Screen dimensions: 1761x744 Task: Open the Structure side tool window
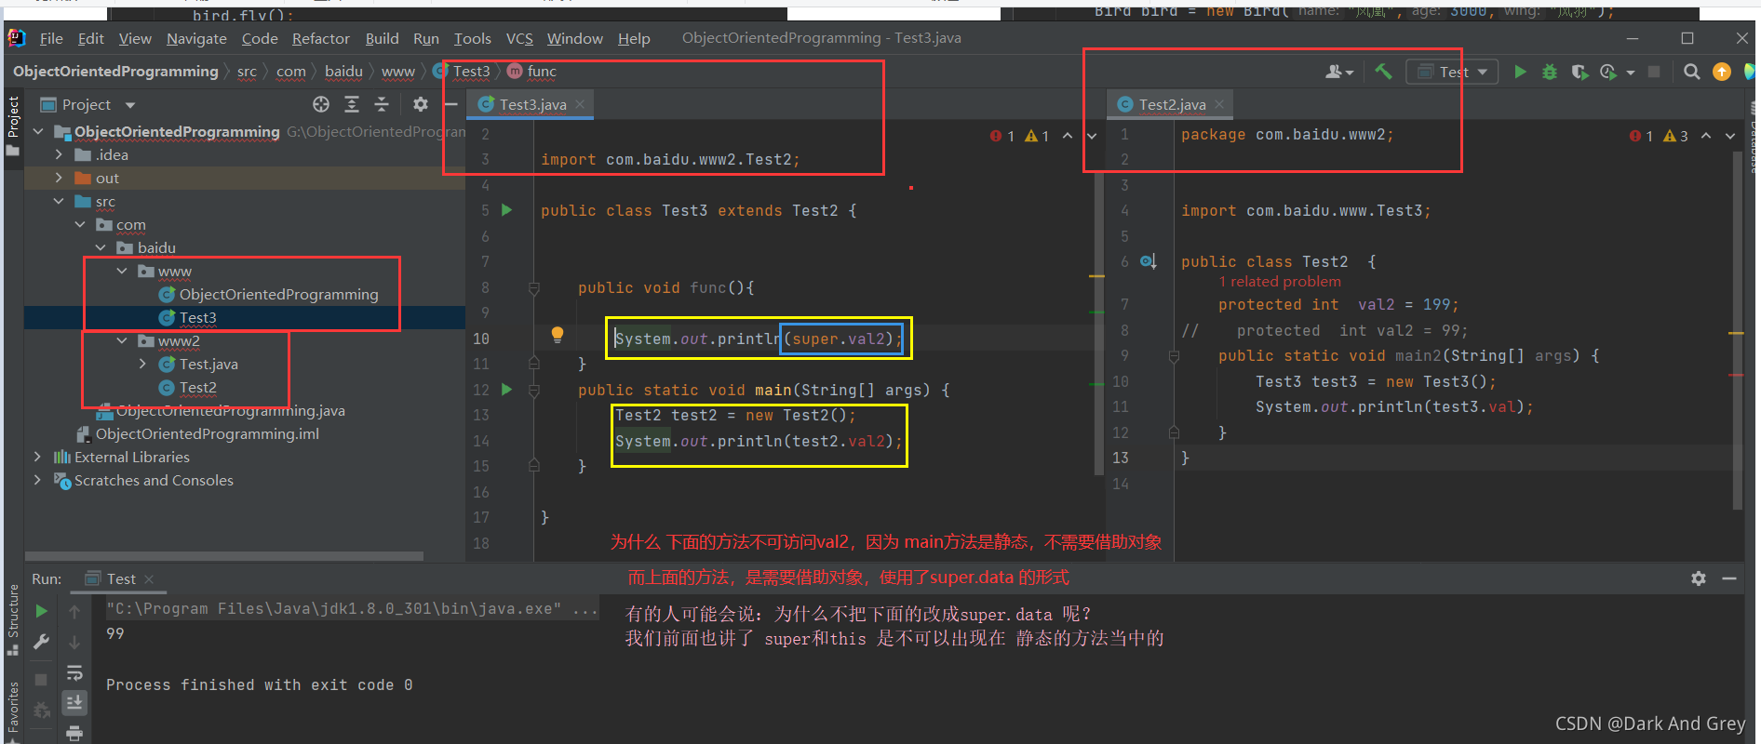13,618
